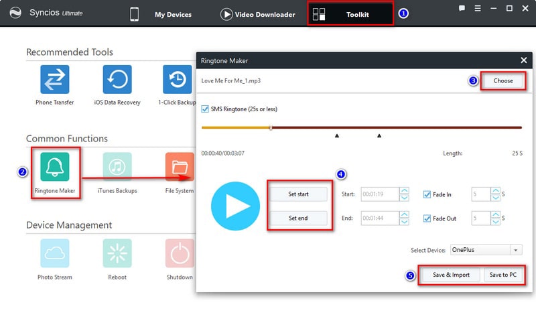Open Photo Stream cloud icon

[55, 253]
